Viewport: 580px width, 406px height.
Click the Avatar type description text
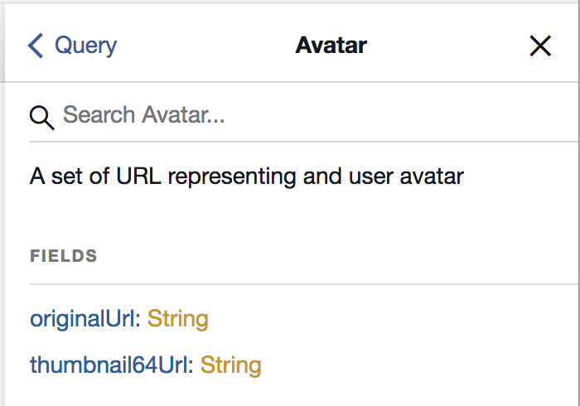click(x=246, y=176)
